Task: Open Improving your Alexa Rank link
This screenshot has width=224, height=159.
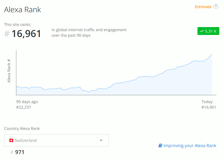Action: point(190,146)
